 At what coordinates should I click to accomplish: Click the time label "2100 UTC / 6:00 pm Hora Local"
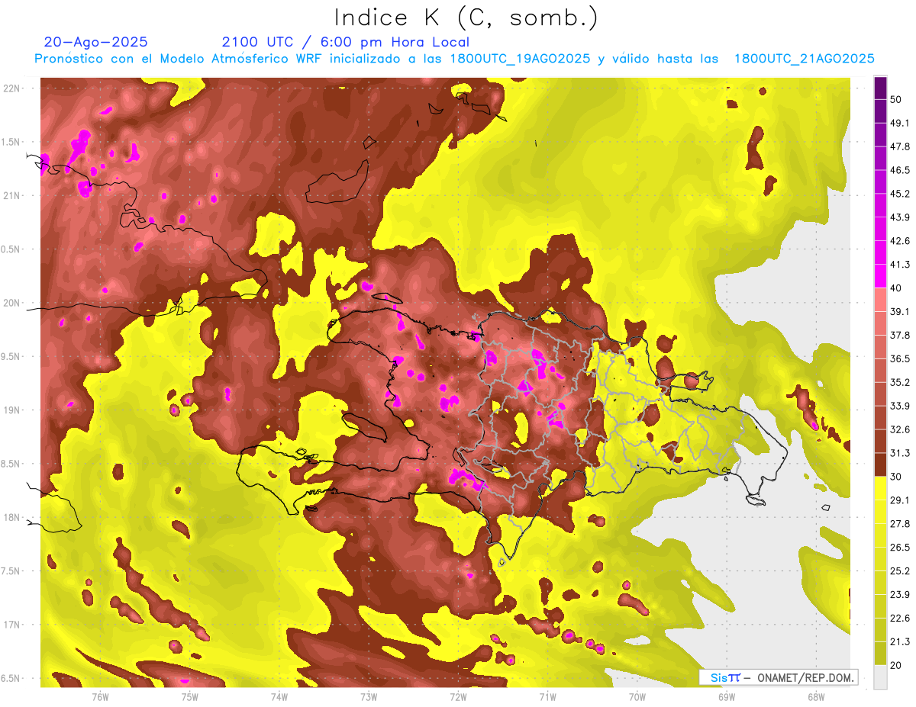coord(346,42)
